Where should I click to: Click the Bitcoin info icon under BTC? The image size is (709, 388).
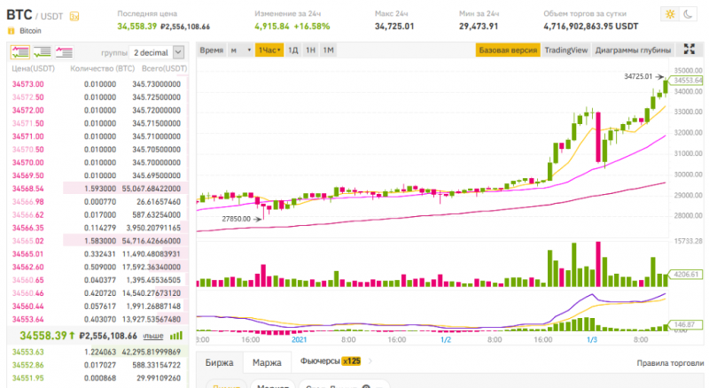12,31
